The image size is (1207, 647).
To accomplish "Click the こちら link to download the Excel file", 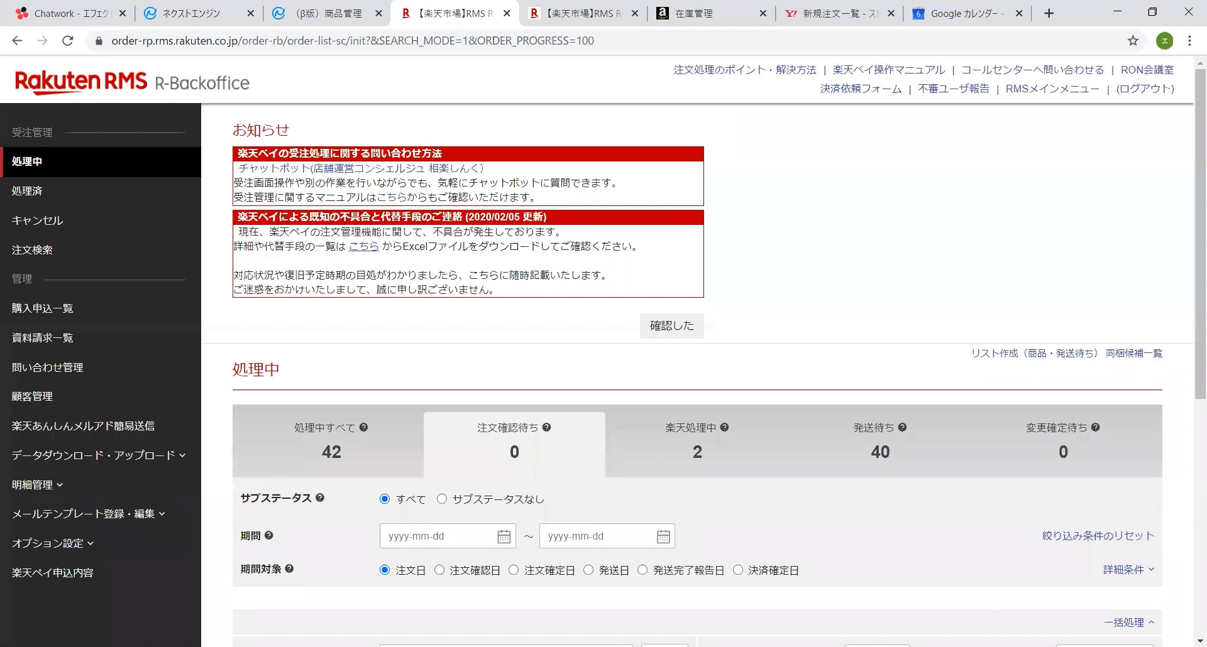I will tap(364, 246).
